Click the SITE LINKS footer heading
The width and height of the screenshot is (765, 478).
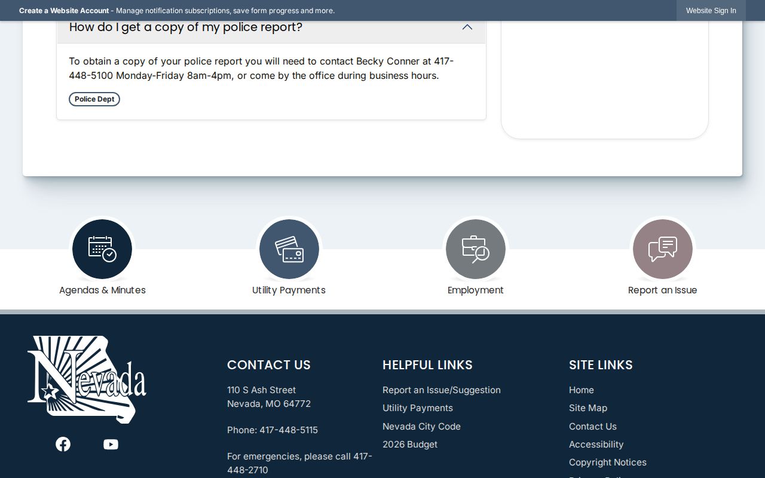coord(601,365)
